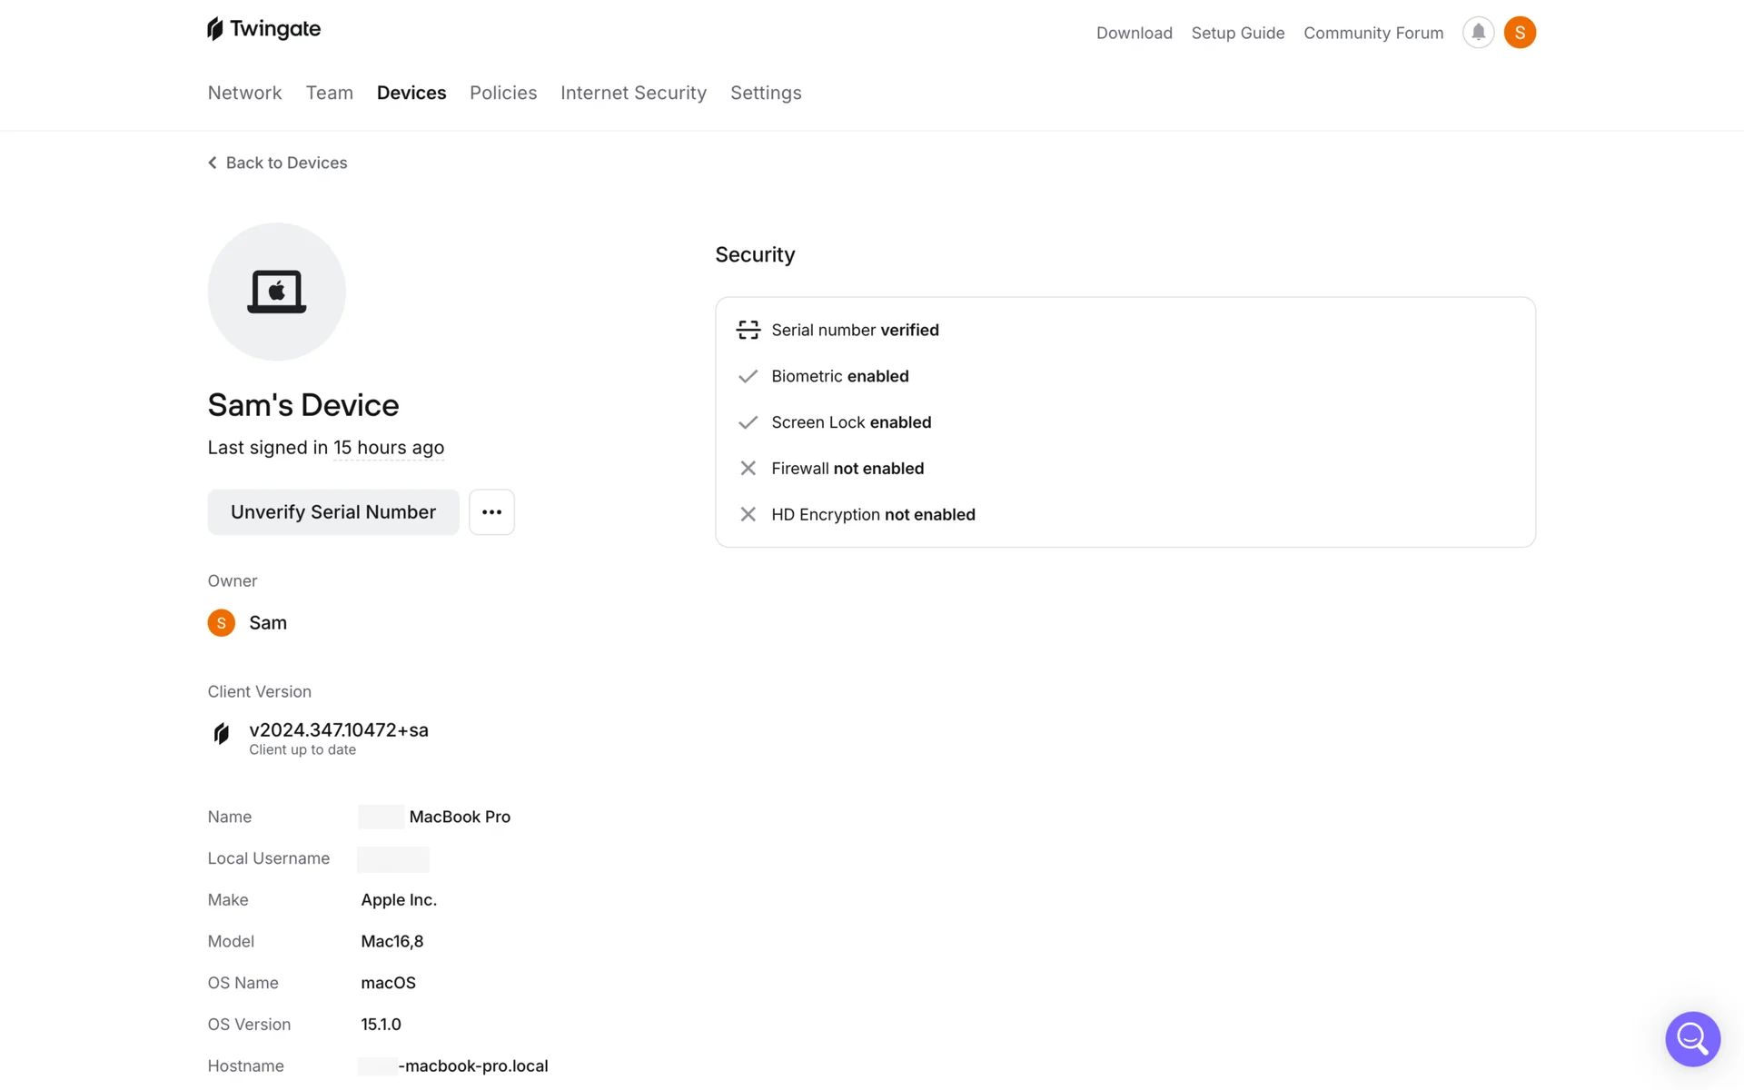Click Sam's owner avatar
Viewport: 1744px width, 1090px height.
pyautogui.click(x=221, y=623)
